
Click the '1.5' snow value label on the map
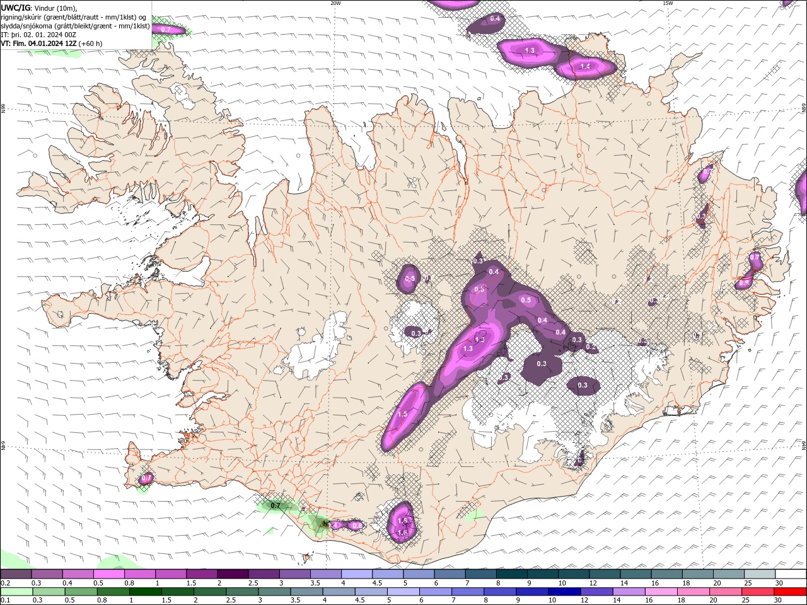click(403, 414)
